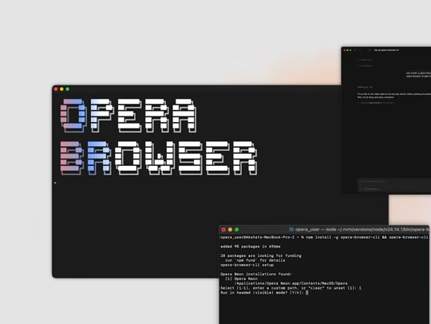431x324 pixels.
Task: Click the opera_user terminal title bar text
Action: (362, 230)
